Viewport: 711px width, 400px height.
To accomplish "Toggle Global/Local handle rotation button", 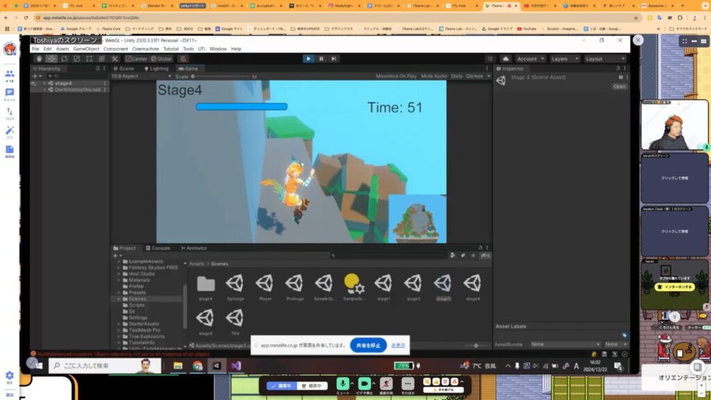I will [x=161, y=59].
